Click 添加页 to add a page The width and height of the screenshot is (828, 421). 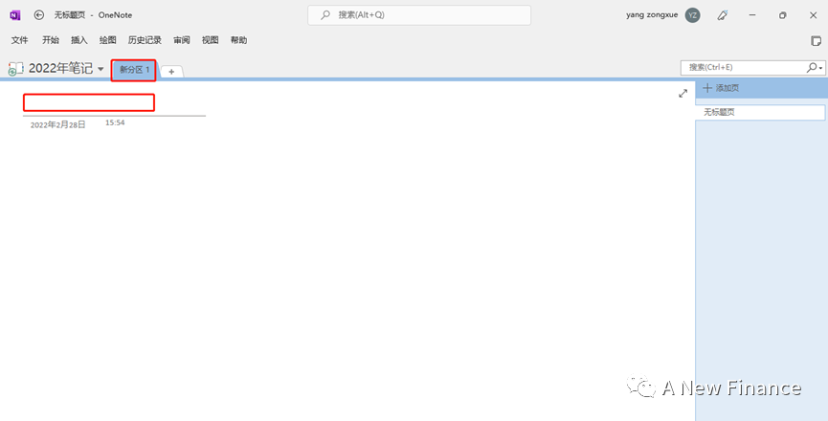pos(722,88)
